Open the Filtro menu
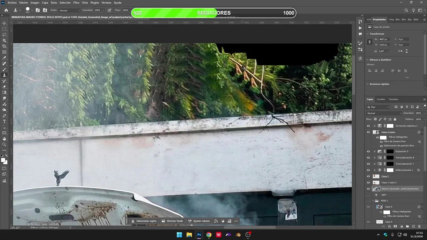 [x=76, y=3]
